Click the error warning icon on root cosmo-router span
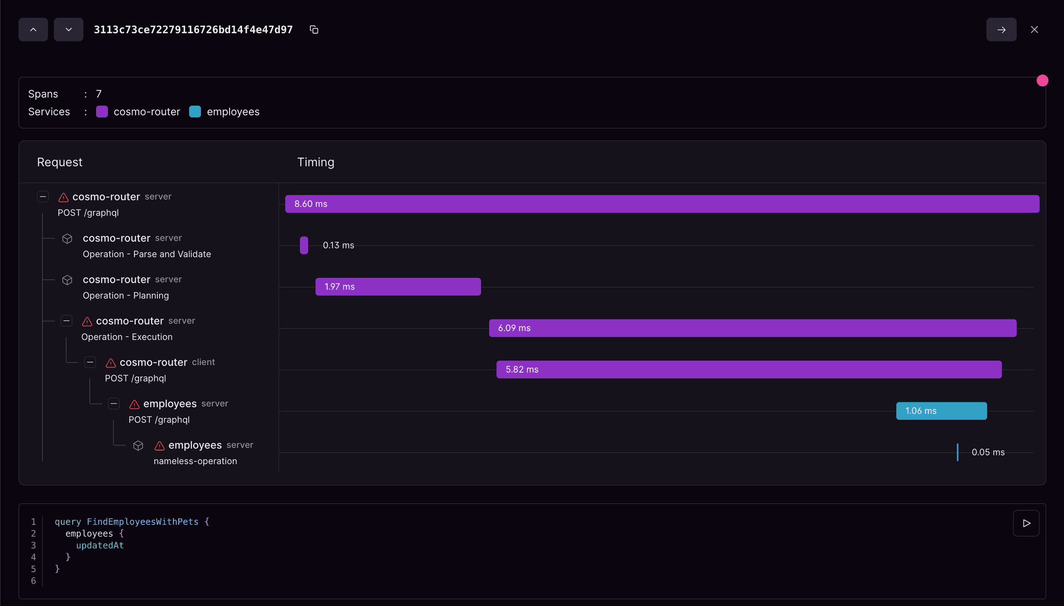1064x606 pixels. [x=63, y=197]
